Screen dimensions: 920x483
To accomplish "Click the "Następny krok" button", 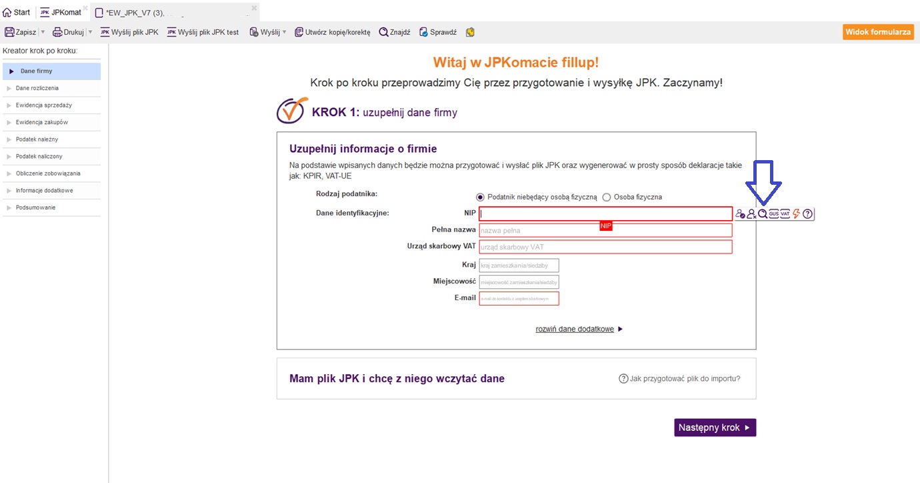I will point(715,428).
